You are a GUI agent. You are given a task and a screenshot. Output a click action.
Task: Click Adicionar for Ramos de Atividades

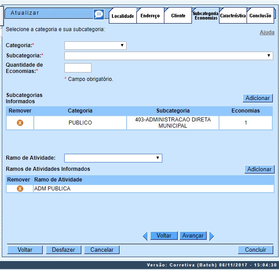coord(259,169)
